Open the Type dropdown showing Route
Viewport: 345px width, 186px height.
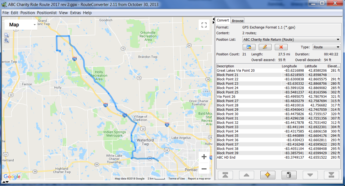326,47
